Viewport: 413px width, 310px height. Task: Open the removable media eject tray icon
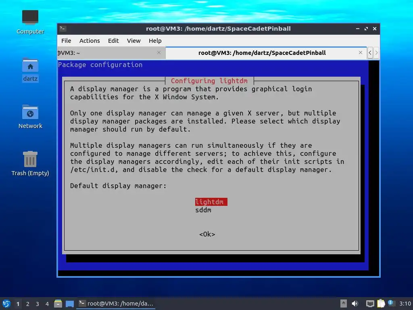(343, 304)
